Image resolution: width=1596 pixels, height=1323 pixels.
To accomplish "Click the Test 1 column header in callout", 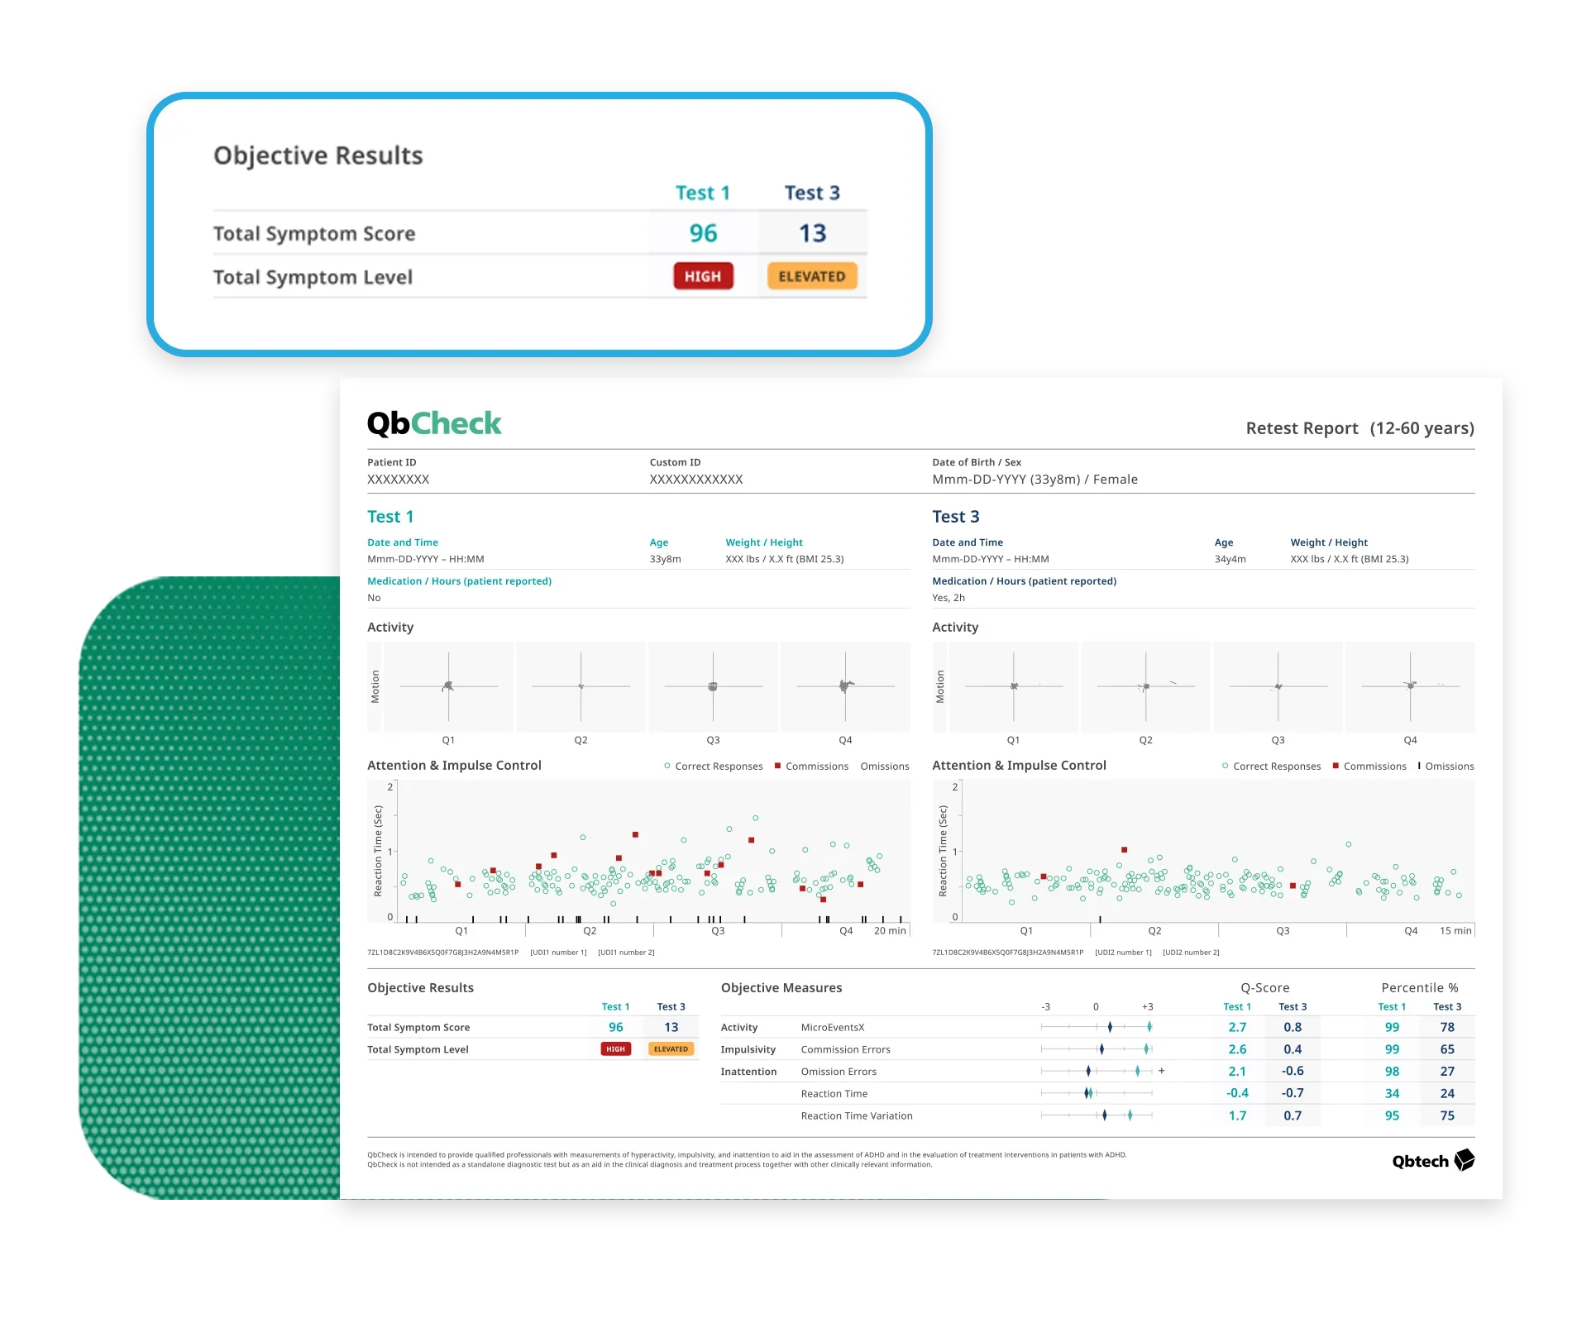I will click(702, 193).
